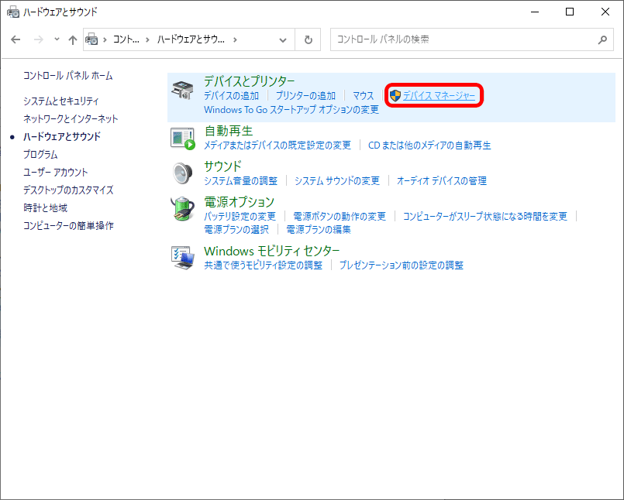
Task: Open the 電源オプション heading
Action: (x=239, y=202)
